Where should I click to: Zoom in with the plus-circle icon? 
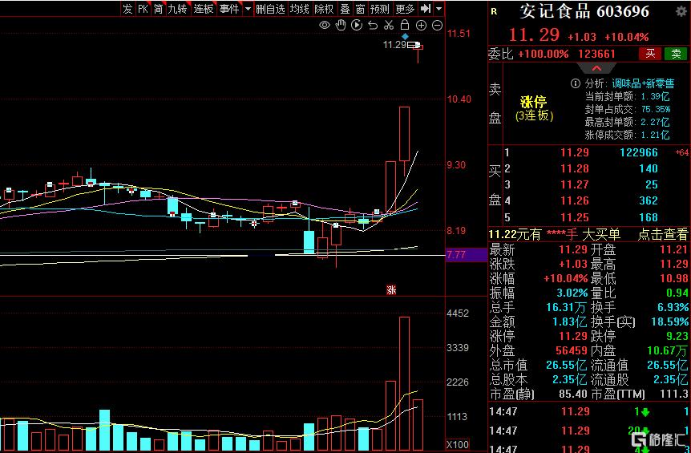click(421, 25)
